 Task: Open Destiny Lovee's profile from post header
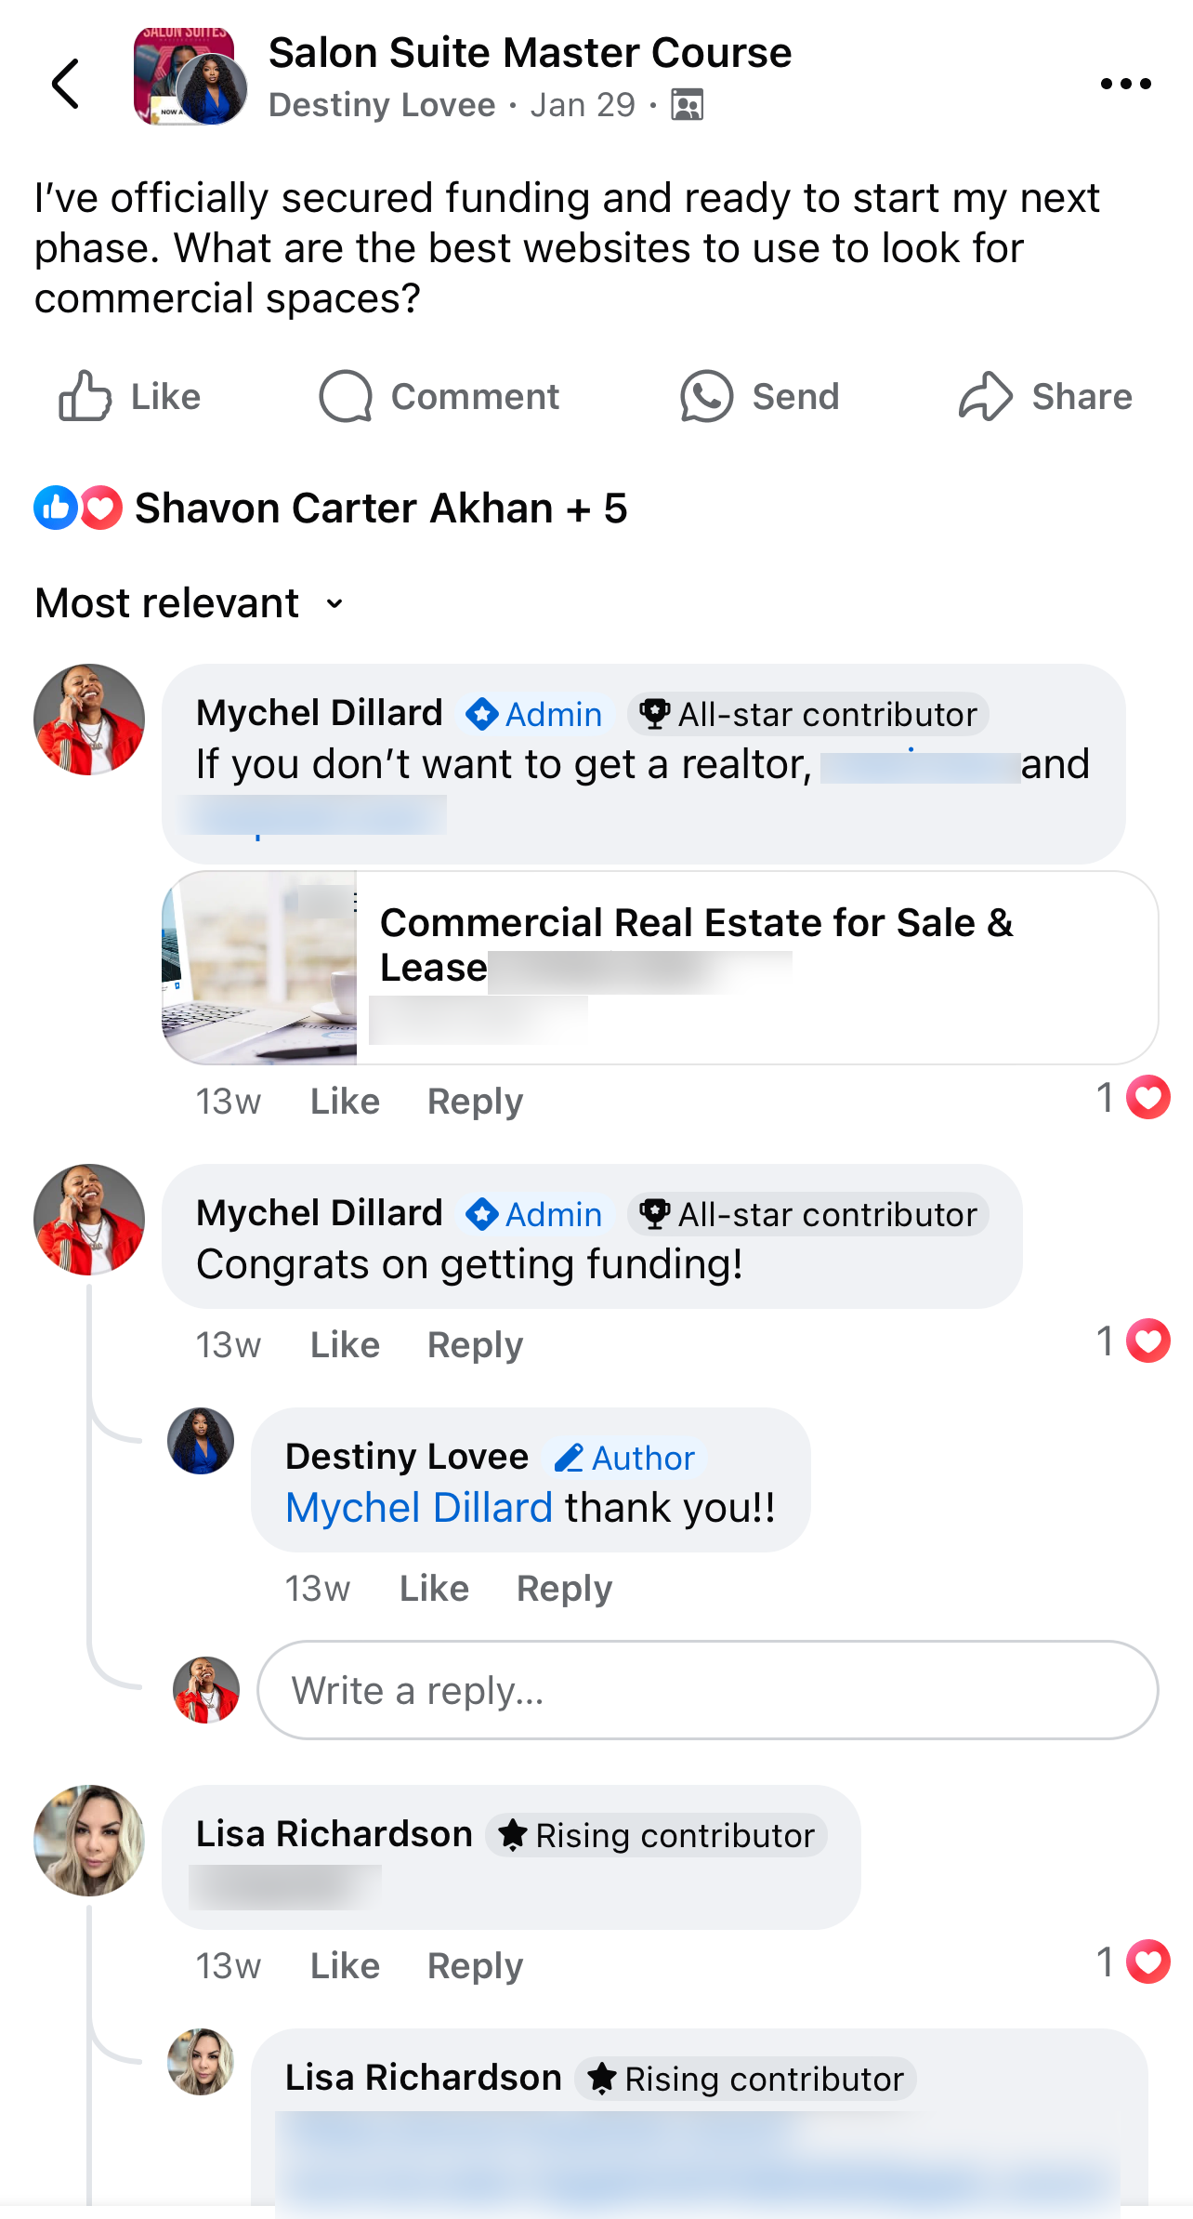[x=382, y=105]
